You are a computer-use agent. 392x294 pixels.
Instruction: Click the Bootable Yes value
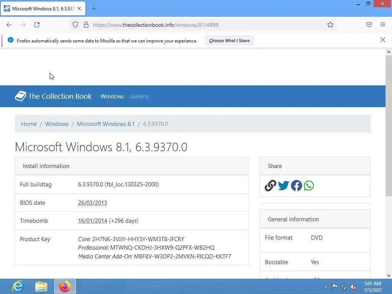[x=315, y=262]
